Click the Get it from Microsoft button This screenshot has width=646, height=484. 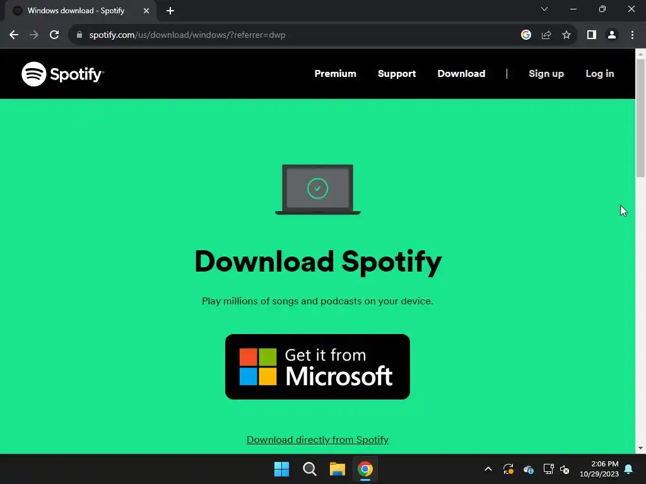click(318, 367)
